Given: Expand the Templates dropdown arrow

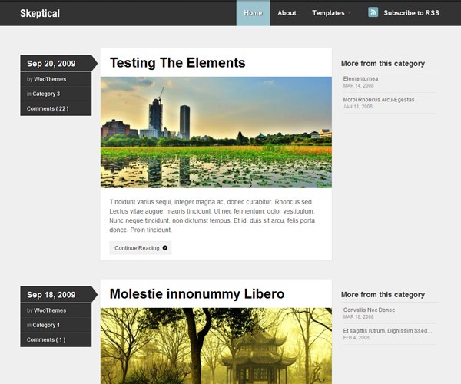Looking at the screenshot, I should pyautogui.click(x=350, y=12).
